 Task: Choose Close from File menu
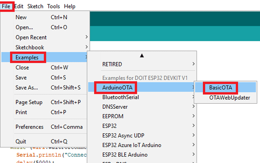click(x=44, y=67)
